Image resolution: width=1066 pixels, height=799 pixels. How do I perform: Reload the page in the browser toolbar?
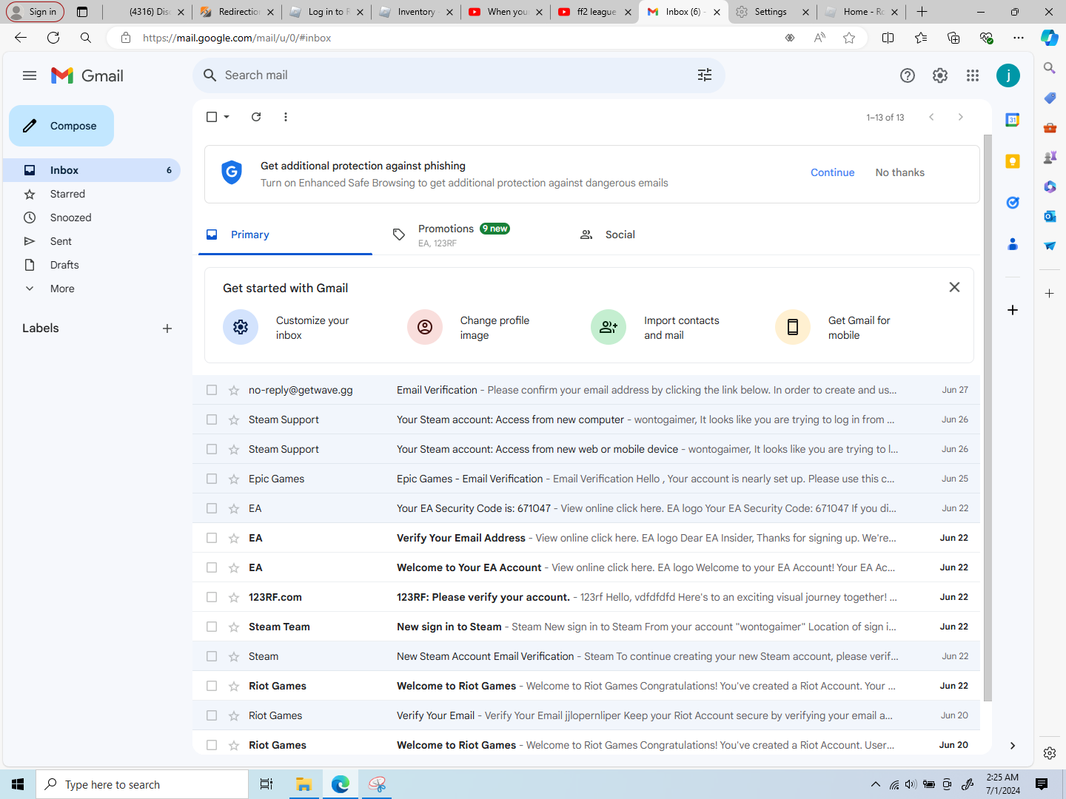pyautogui.click(x=53, y=38)
